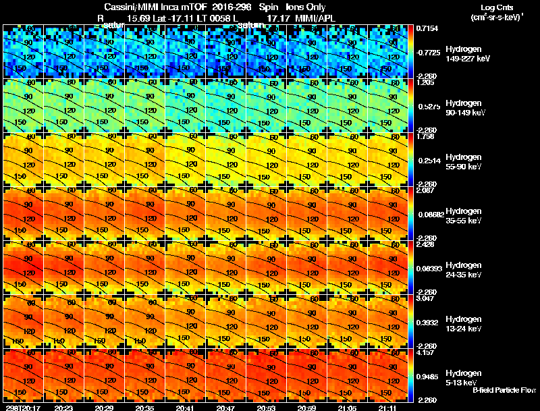Click the Hydrogen 5-13 keV color bar
The image size is (540, 411).
coord(410,375)
